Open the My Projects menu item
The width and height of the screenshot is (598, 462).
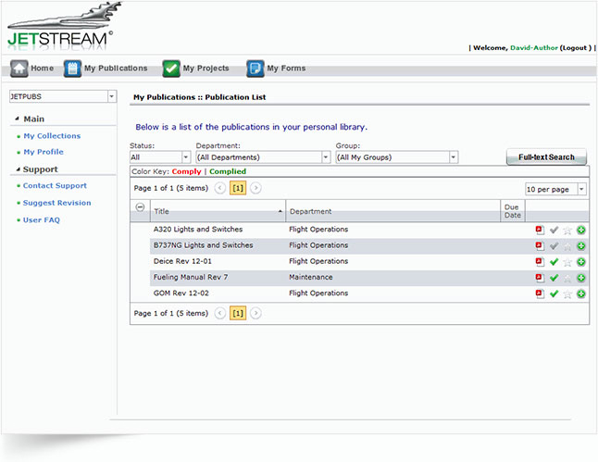(x=206, y=69)
